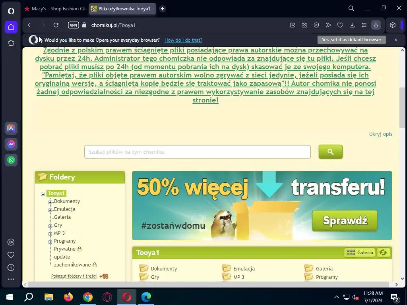
Task: Expand the Dokumenty folder in tree
Action: click(x=50, y=202)
